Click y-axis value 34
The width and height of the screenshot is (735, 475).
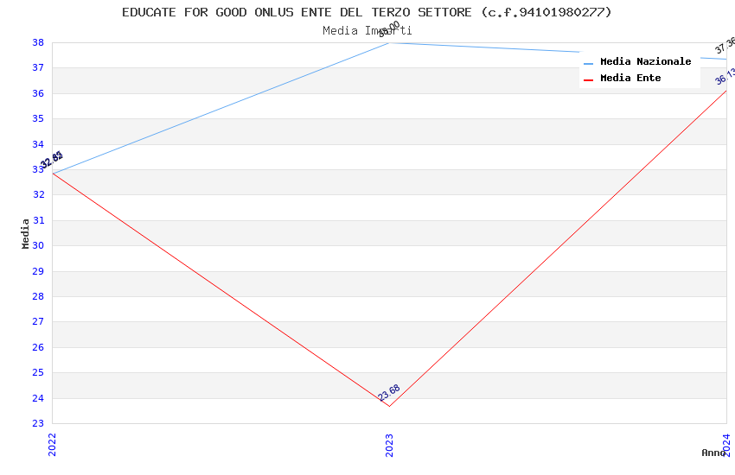tap(38, 144)
